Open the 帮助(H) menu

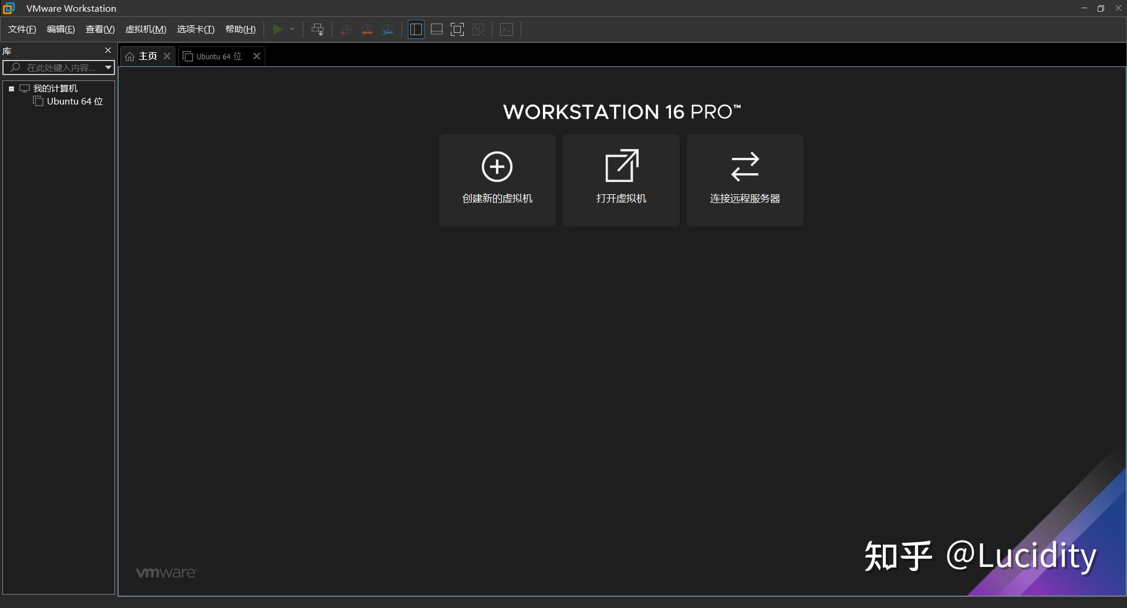point(241,29)
